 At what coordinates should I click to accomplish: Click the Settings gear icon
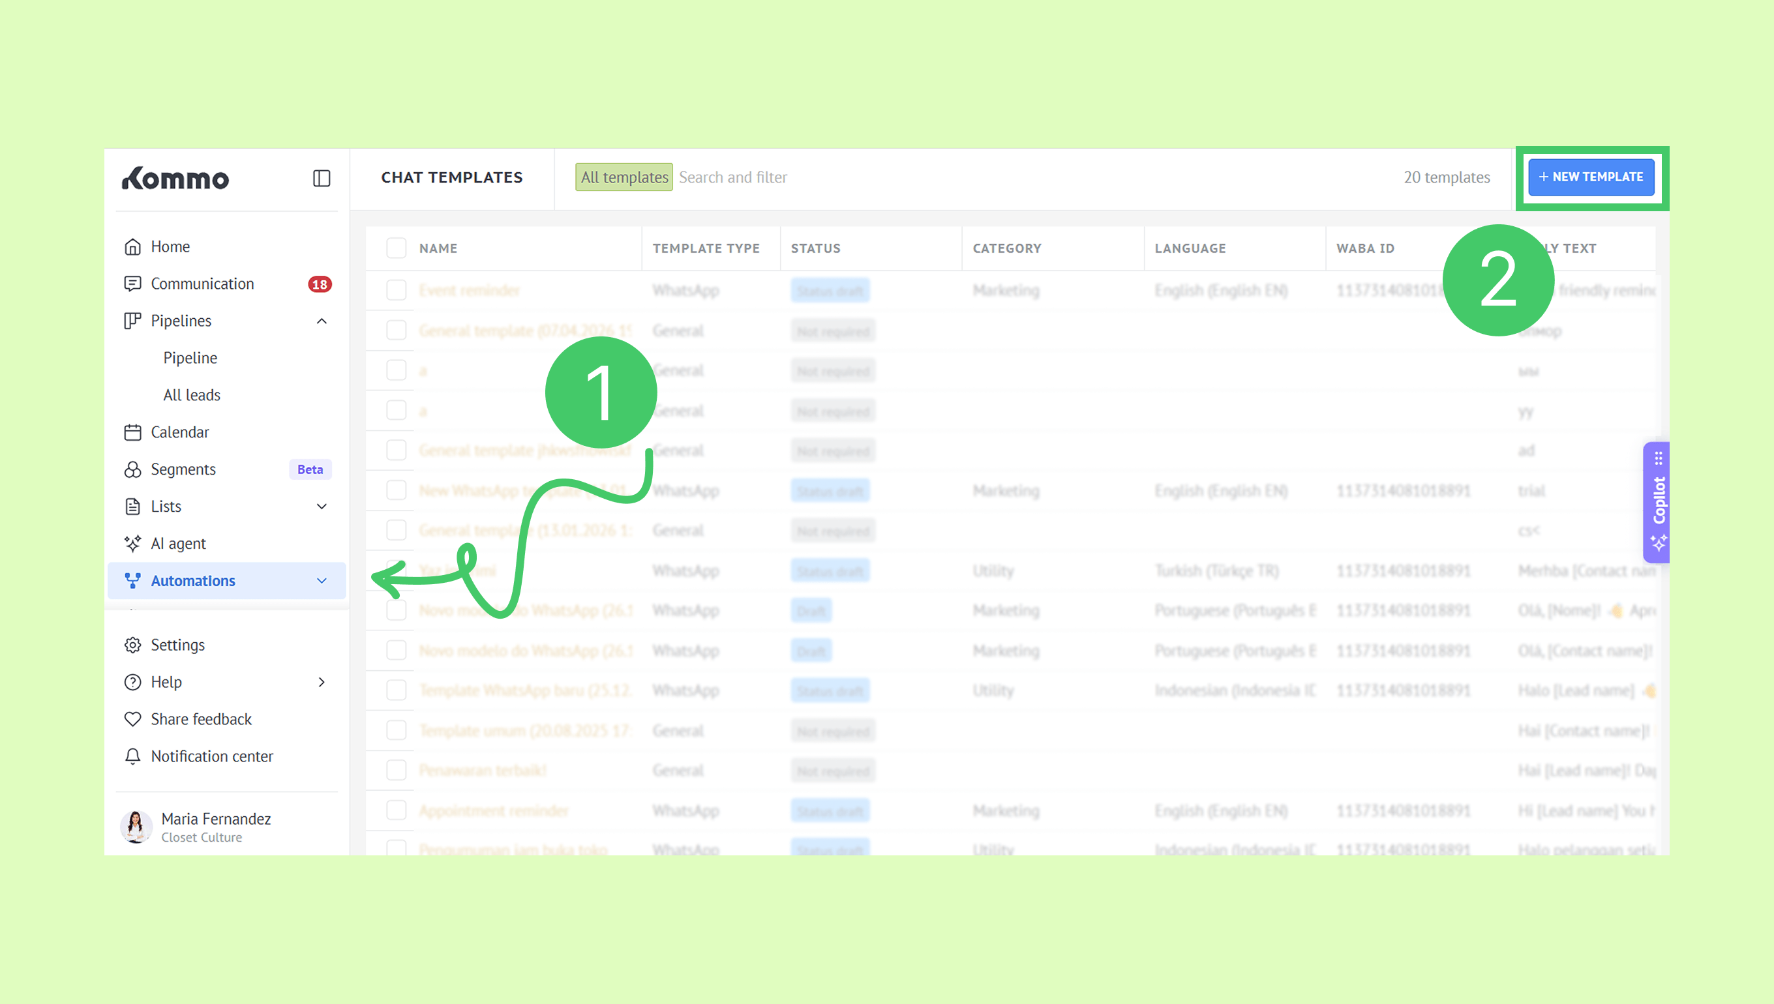pyautogui.click(x=132, y=645)
